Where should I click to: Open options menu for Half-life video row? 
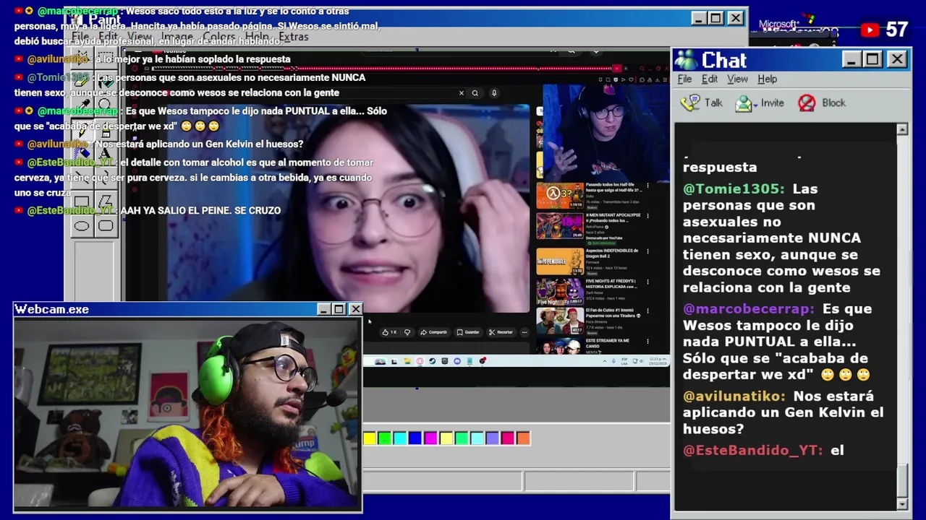tap(647, 186)
